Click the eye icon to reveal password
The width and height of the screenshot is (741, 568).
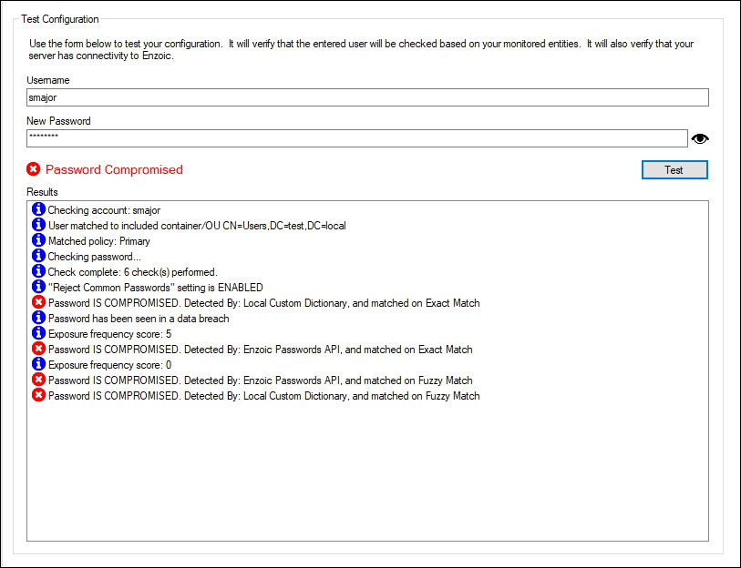700,138
